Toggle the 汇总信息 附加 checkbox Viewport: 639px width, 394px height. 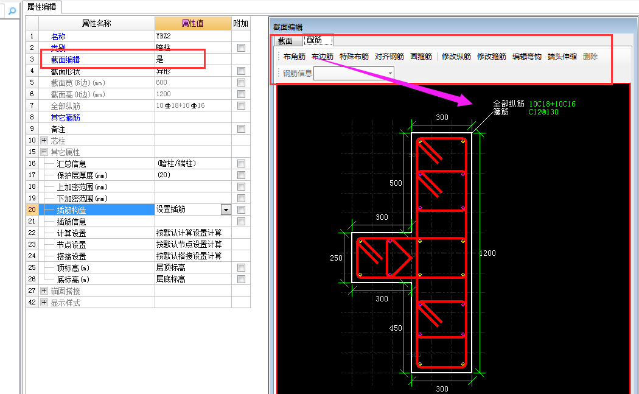click(241, 164)
